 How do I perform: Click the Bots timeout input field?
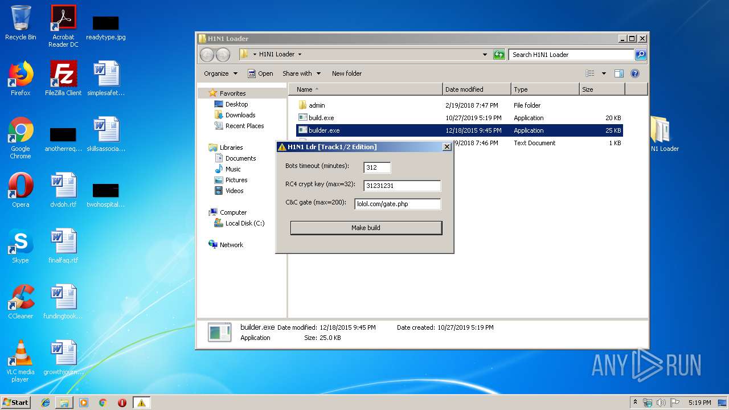coord(377,167)
